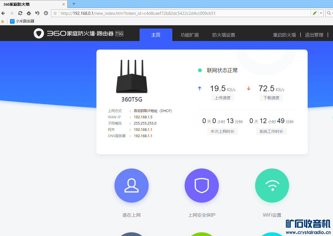The width and height of the screenshot is (333, 236).
Task: Click the undo closed tab icon
Action: point(37,13)
